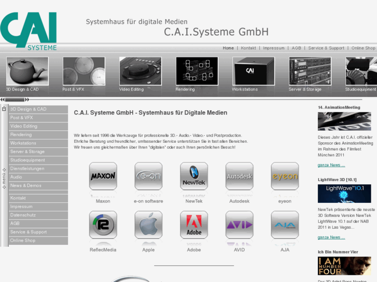Select Server & Storage in sidebar menu
This screenshot has height=282, width=377.
pos(38,152)
